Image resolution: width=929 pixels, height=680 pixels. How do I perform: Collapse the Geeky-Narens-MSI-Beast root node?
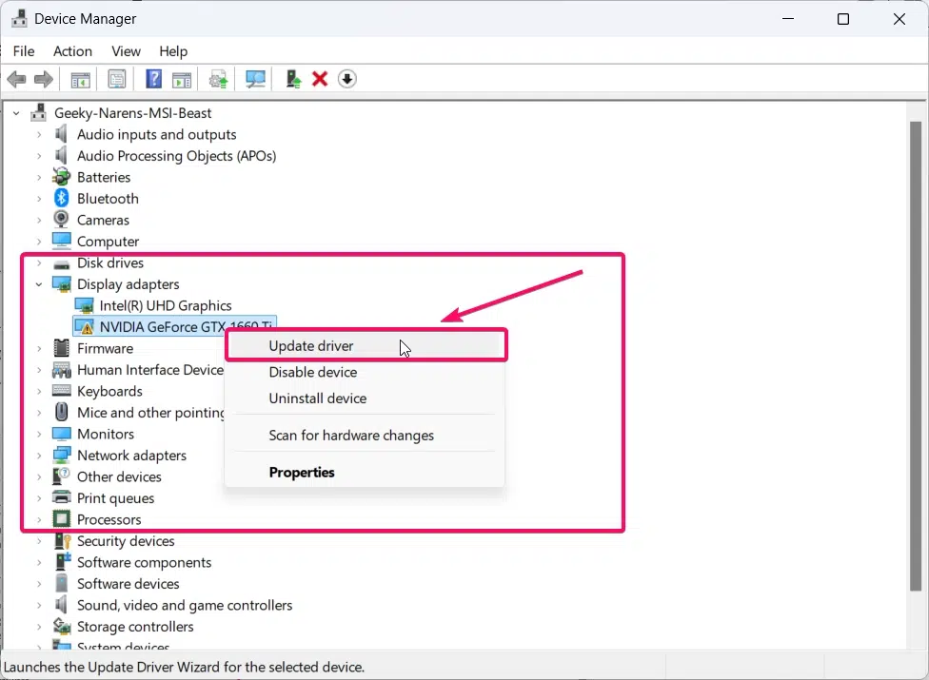pyautogui.click(x=16, y=112)
